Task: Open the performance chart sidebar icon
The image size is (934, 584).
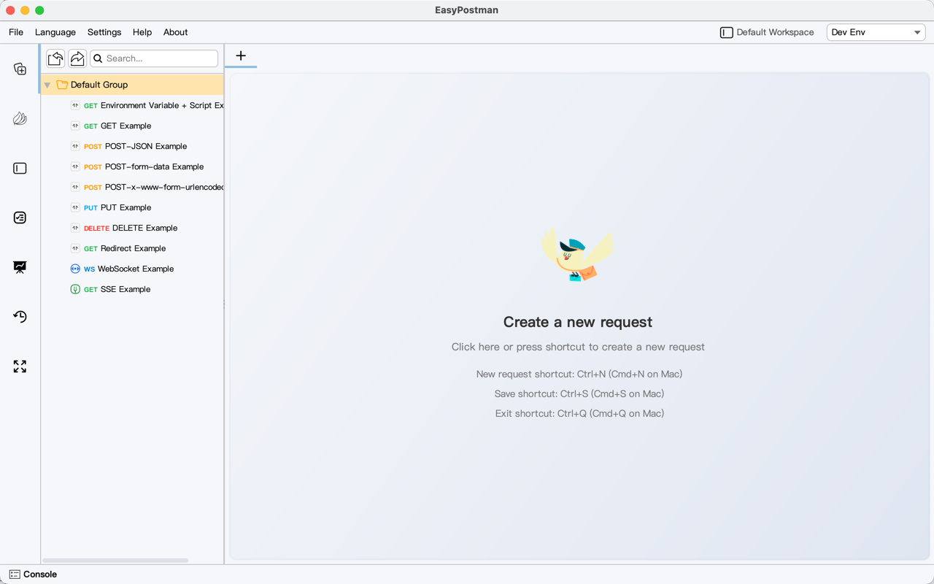Action: pos(20,267)
